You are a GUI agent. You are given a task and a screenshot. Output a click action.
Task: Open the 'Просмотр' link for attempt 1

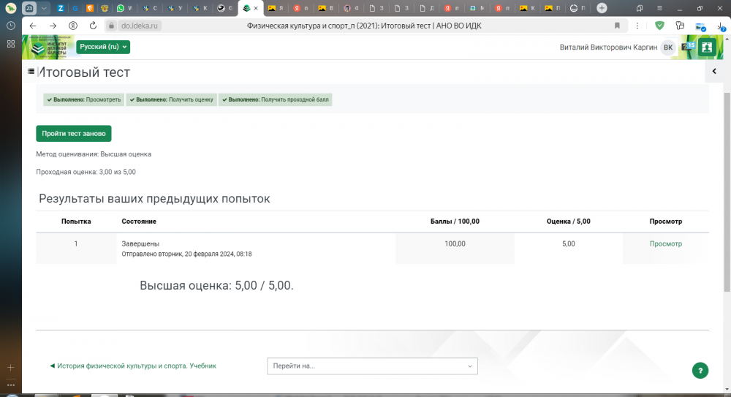[x=666, y=243]
